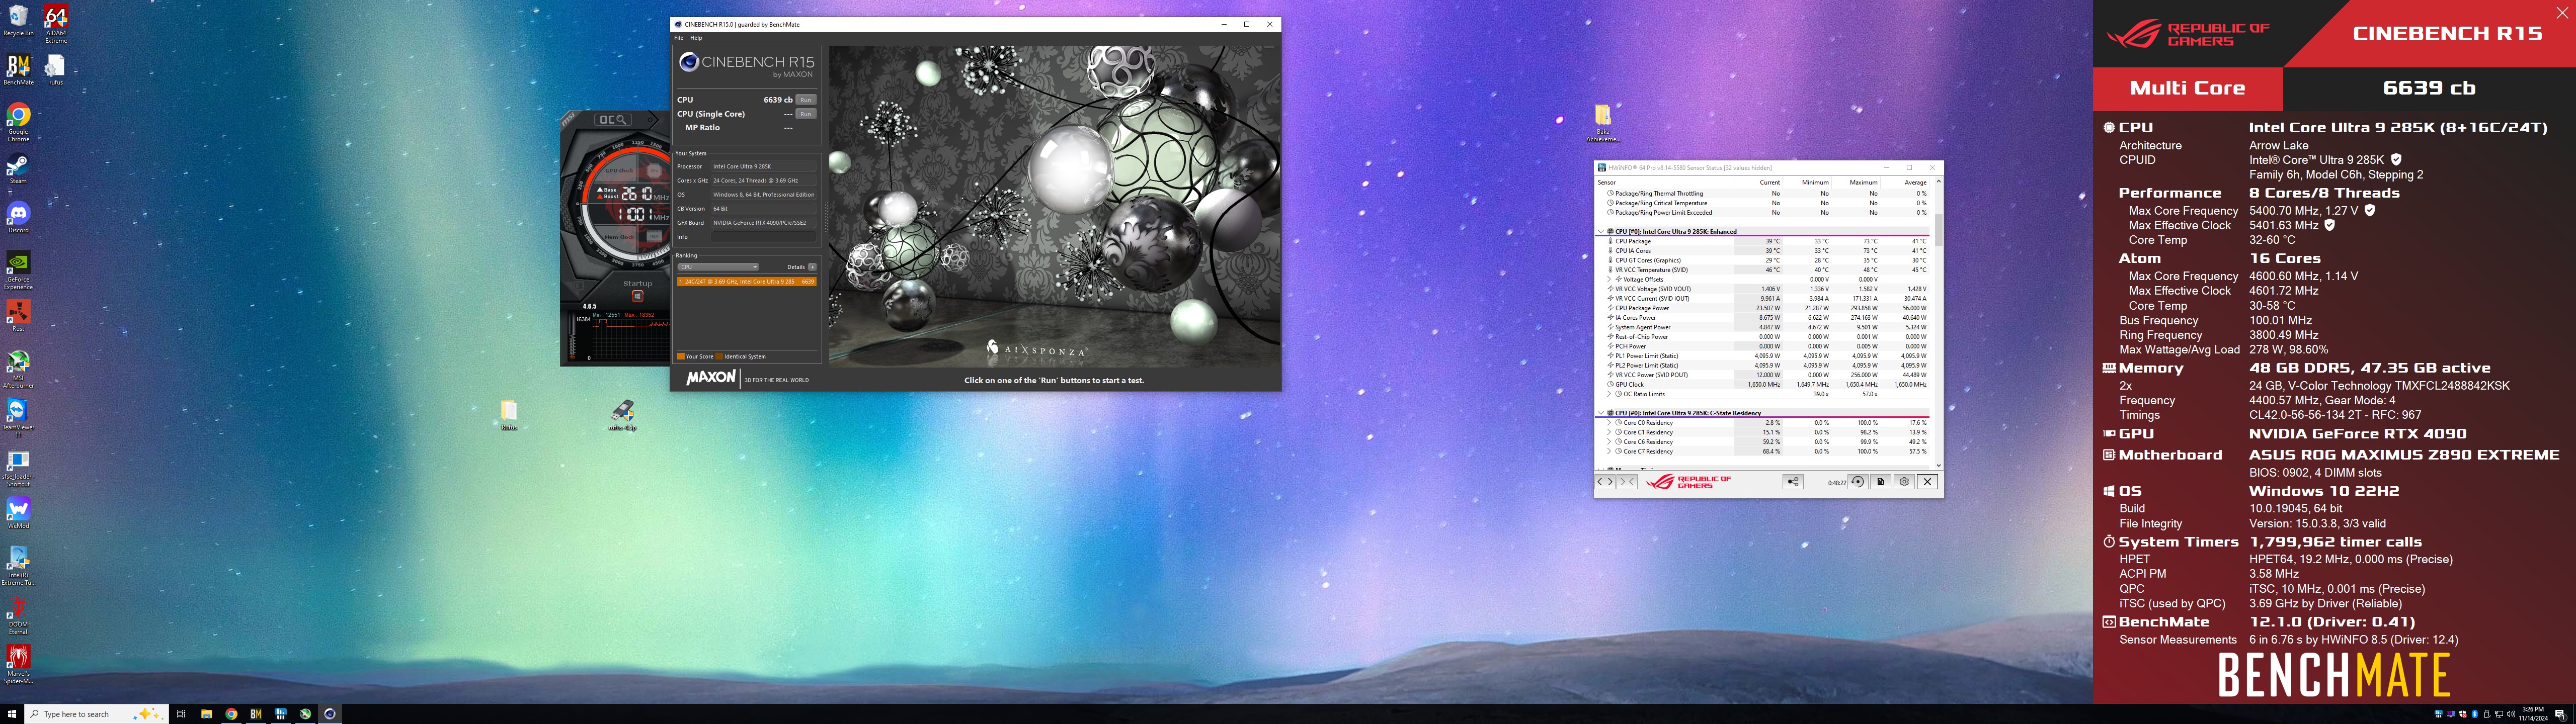
Task: Click the MAXON logo at Cinebench bottom
Action: coord(710,378)
